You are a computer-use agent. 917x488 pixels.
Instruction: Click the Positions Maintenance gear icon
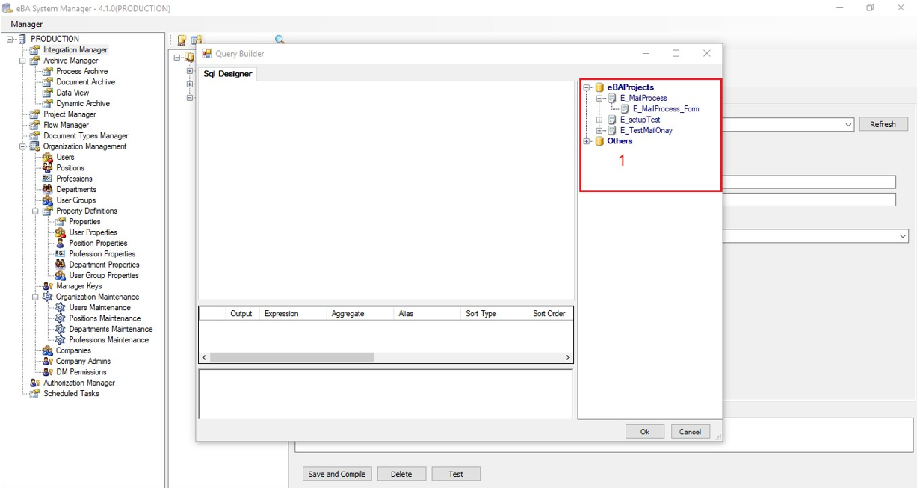pyautogui.click(x=60, y=318)
